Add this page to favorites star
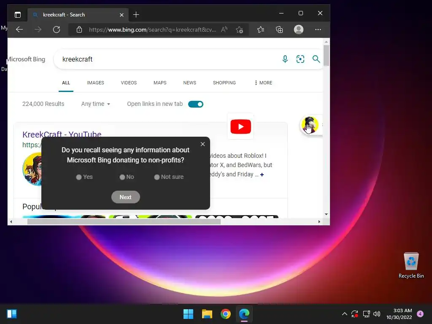Viewport: 432px width, 324px height. click(239, 30)
